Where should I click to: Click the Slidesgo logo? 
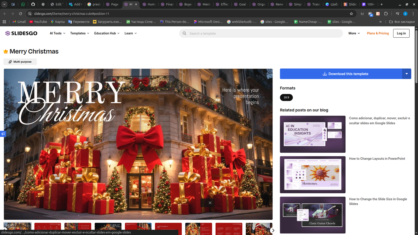(x=21, y=33)
